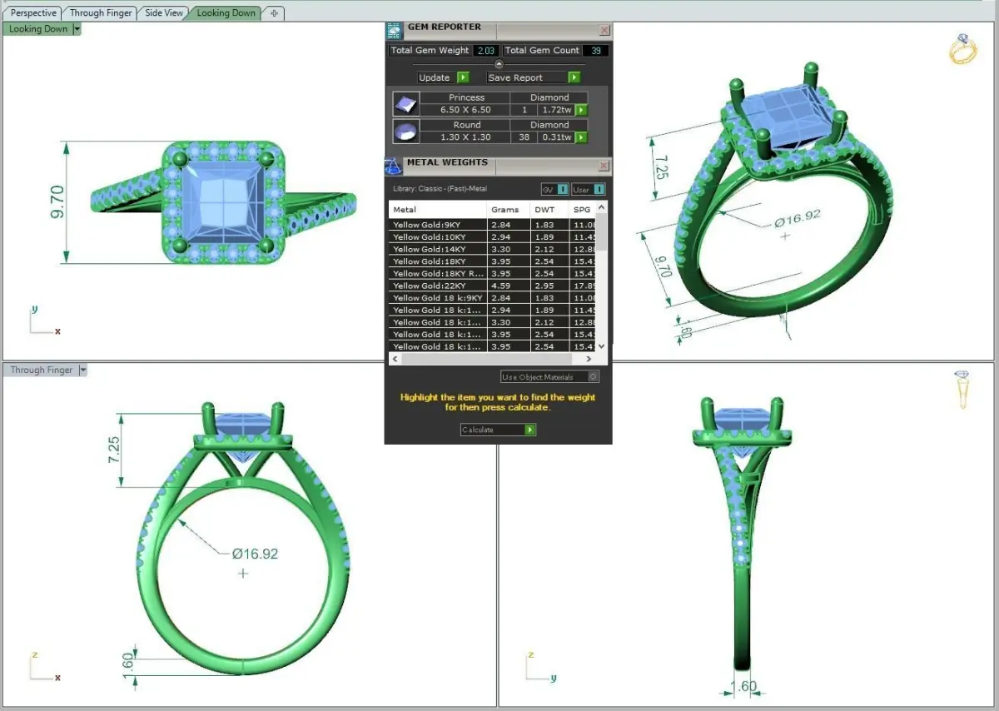Toggle the GV library switch
Viewport: 999px width, 711px height.
click(x=554, y=189)
